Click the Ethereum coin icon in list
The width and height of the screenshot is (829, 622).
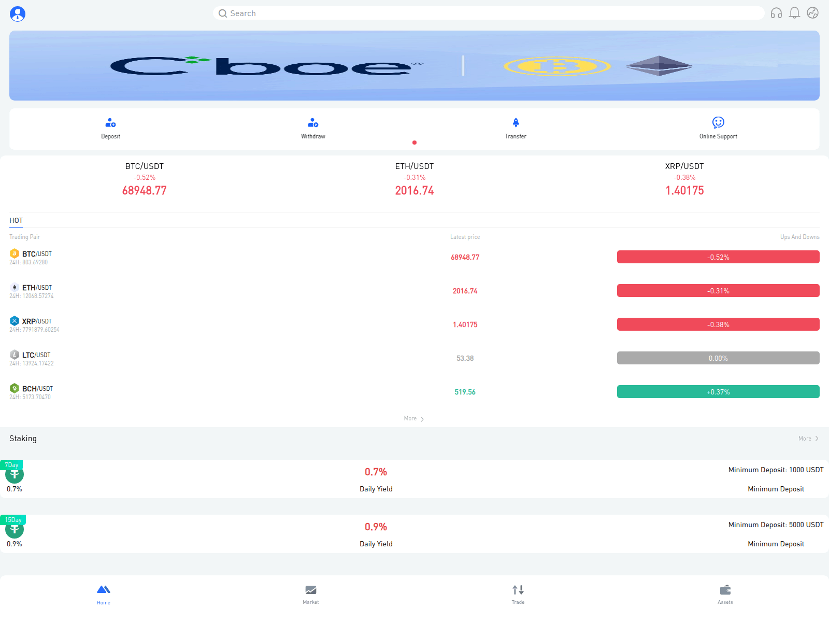coord(15,287)
